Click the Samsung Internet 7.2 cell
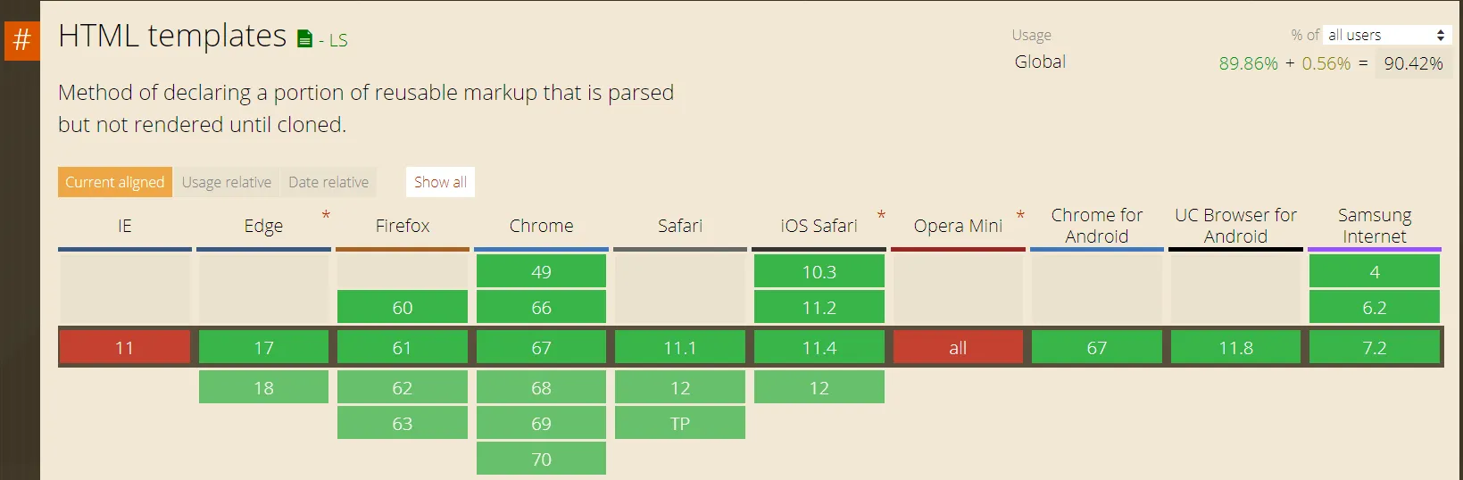This screenshot has height=480, width=1463. click(1375, 347)
